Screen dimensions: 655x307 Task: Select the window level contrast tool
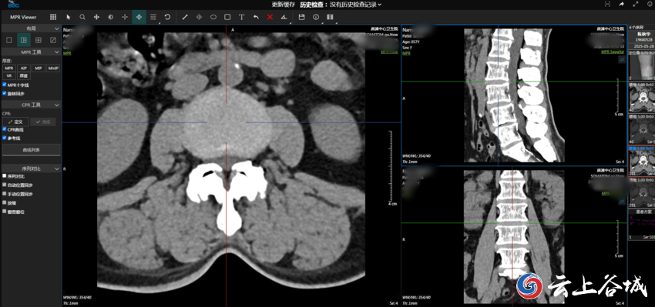(111, 17)
